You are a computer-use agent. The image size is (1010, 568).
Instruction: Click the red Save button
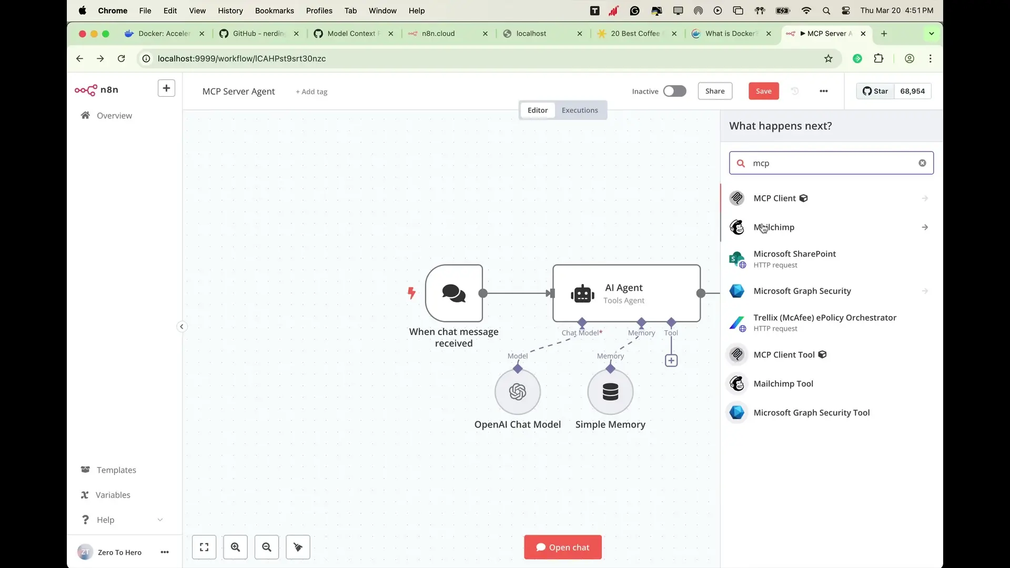(x=764, y=91)
